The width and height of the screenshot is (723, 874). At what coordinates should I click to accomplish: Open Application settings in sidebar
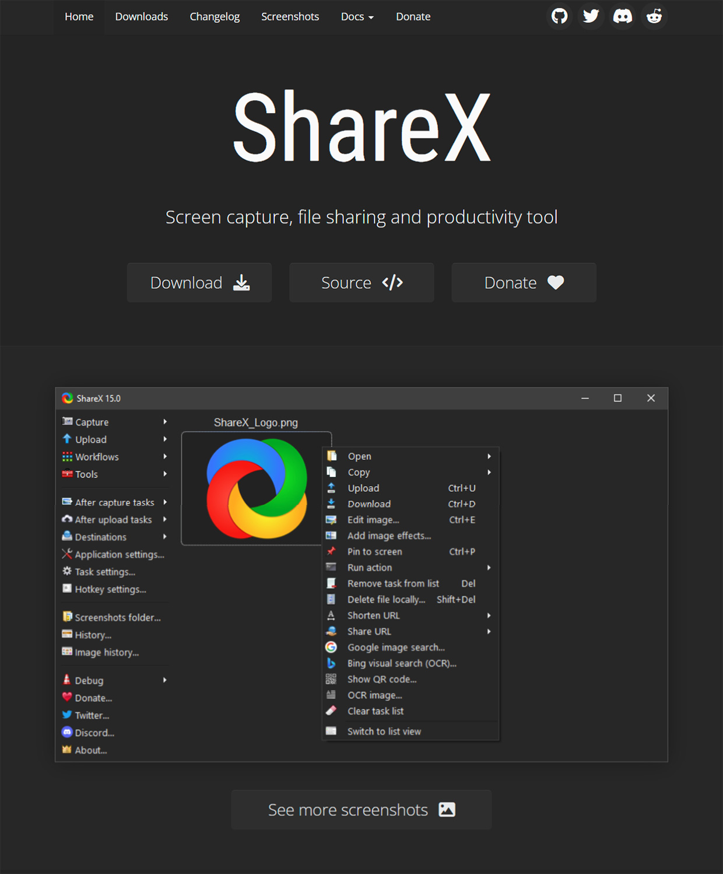click(x=118, y=554)
